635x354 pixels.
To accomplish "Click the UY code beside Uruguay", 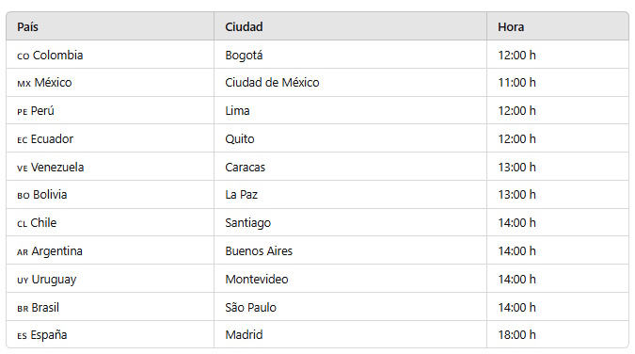I will [x=23, y=281].
